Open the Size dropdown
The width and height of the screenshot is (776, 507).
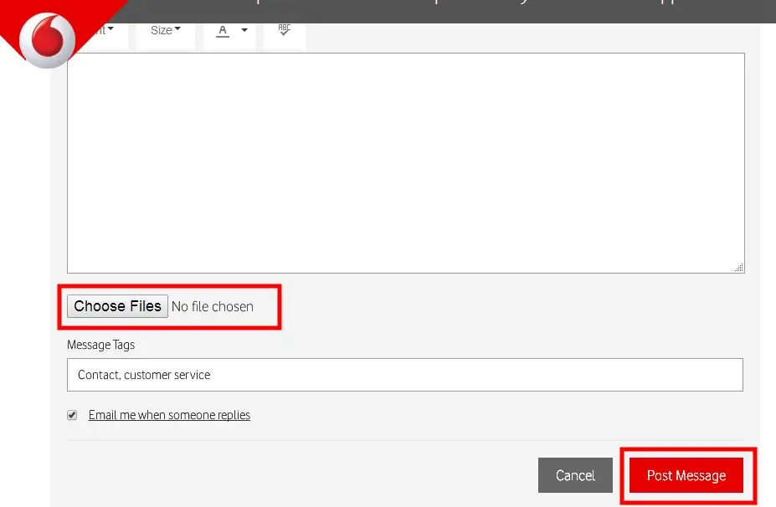tap(166, 30)
